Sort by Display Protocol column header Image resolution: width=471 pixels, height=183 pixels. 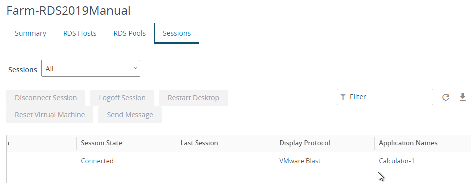(x=305, y=143)
